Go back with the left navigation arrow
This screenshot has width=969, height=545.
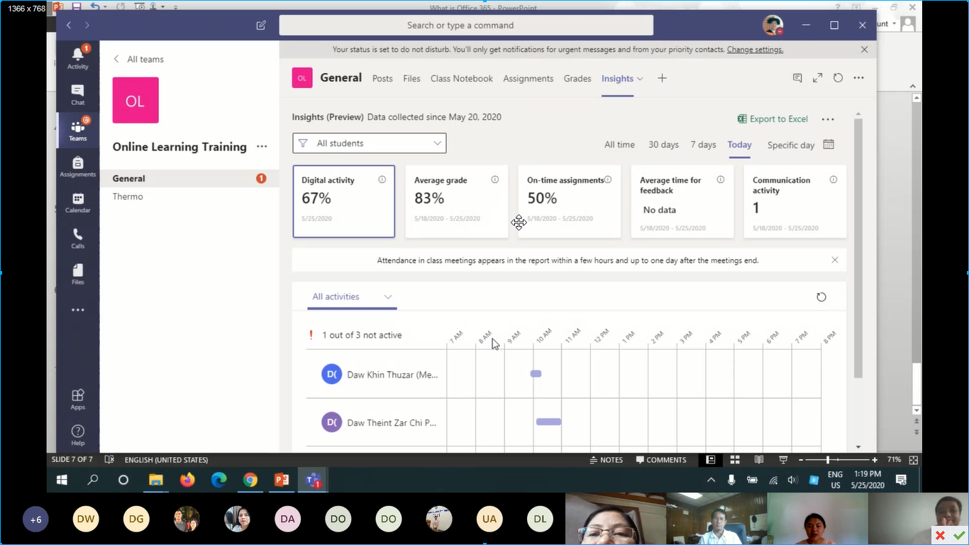tap(69, 25)
